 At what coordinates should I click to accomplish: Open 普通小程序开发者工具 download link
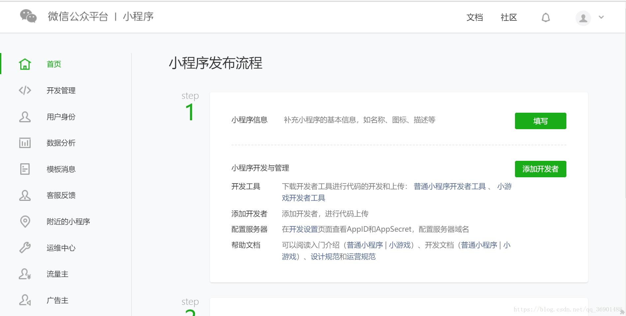point(450,187)
